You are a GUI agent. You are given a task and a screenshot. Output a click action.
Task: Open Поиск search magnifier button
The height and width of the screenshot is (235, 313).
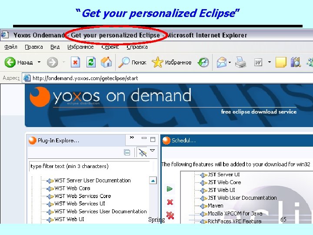point(132,62)
